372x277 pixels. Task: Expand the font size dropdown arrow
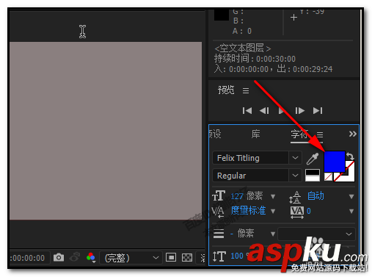pyautogui.click(x=273, y=196)
